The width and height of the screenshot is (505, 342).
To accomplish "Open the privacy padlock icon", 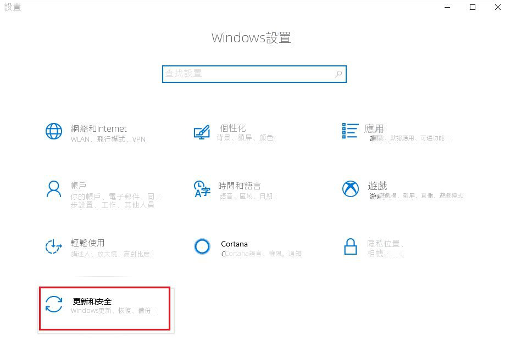I will pos(351,246).
